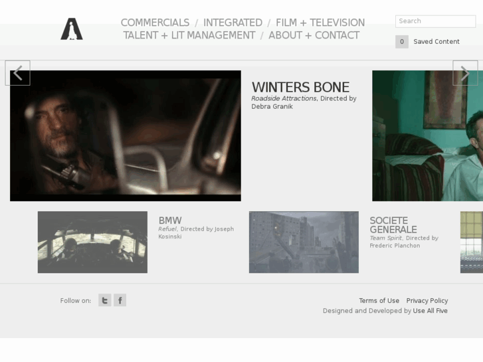Advance carousel with next arrow
This screenshot has height=362, width=483.
coord(465,73)
